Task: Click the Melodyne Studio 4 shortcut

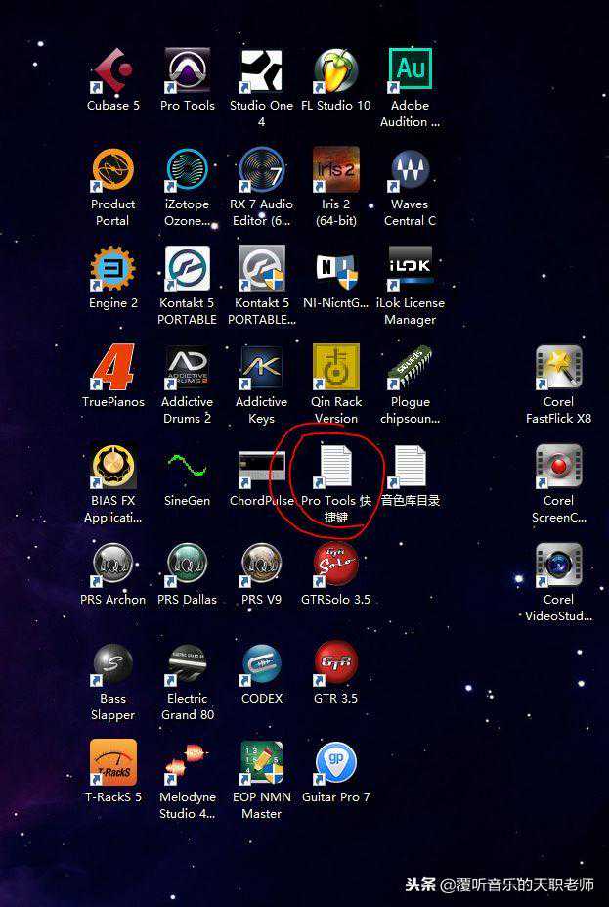Action: tap(187, 764)
